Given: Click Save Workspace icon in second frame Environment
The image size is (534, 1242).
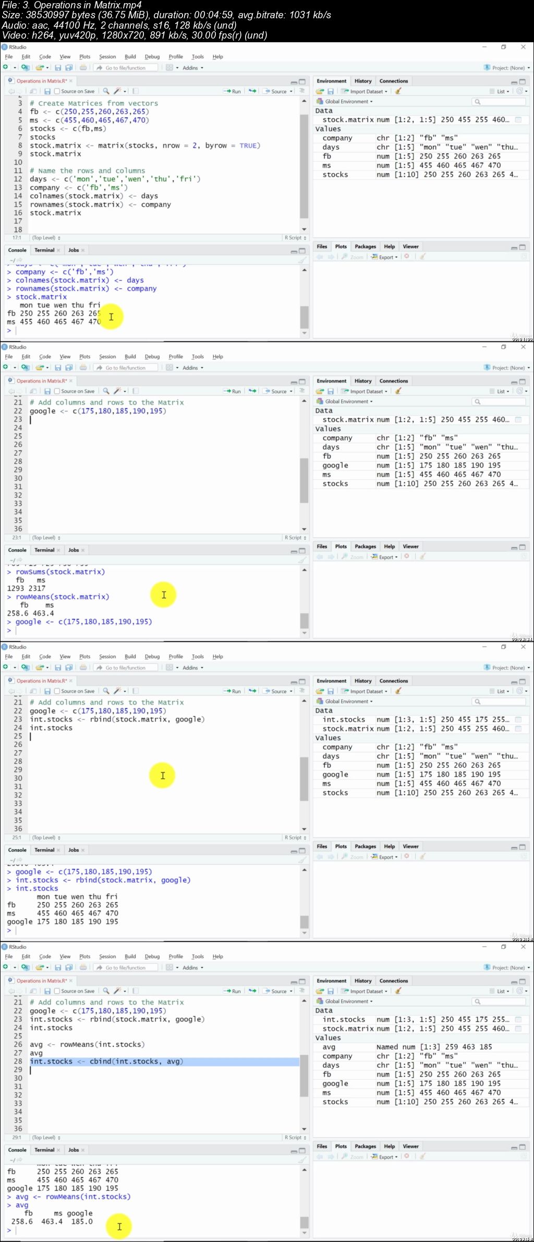Looking at the screenshot, I should [x=330, y=391].
